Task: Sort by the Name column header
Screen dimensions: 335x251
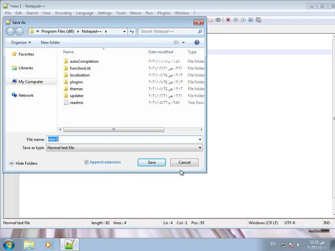Action: tap(68, 52)
